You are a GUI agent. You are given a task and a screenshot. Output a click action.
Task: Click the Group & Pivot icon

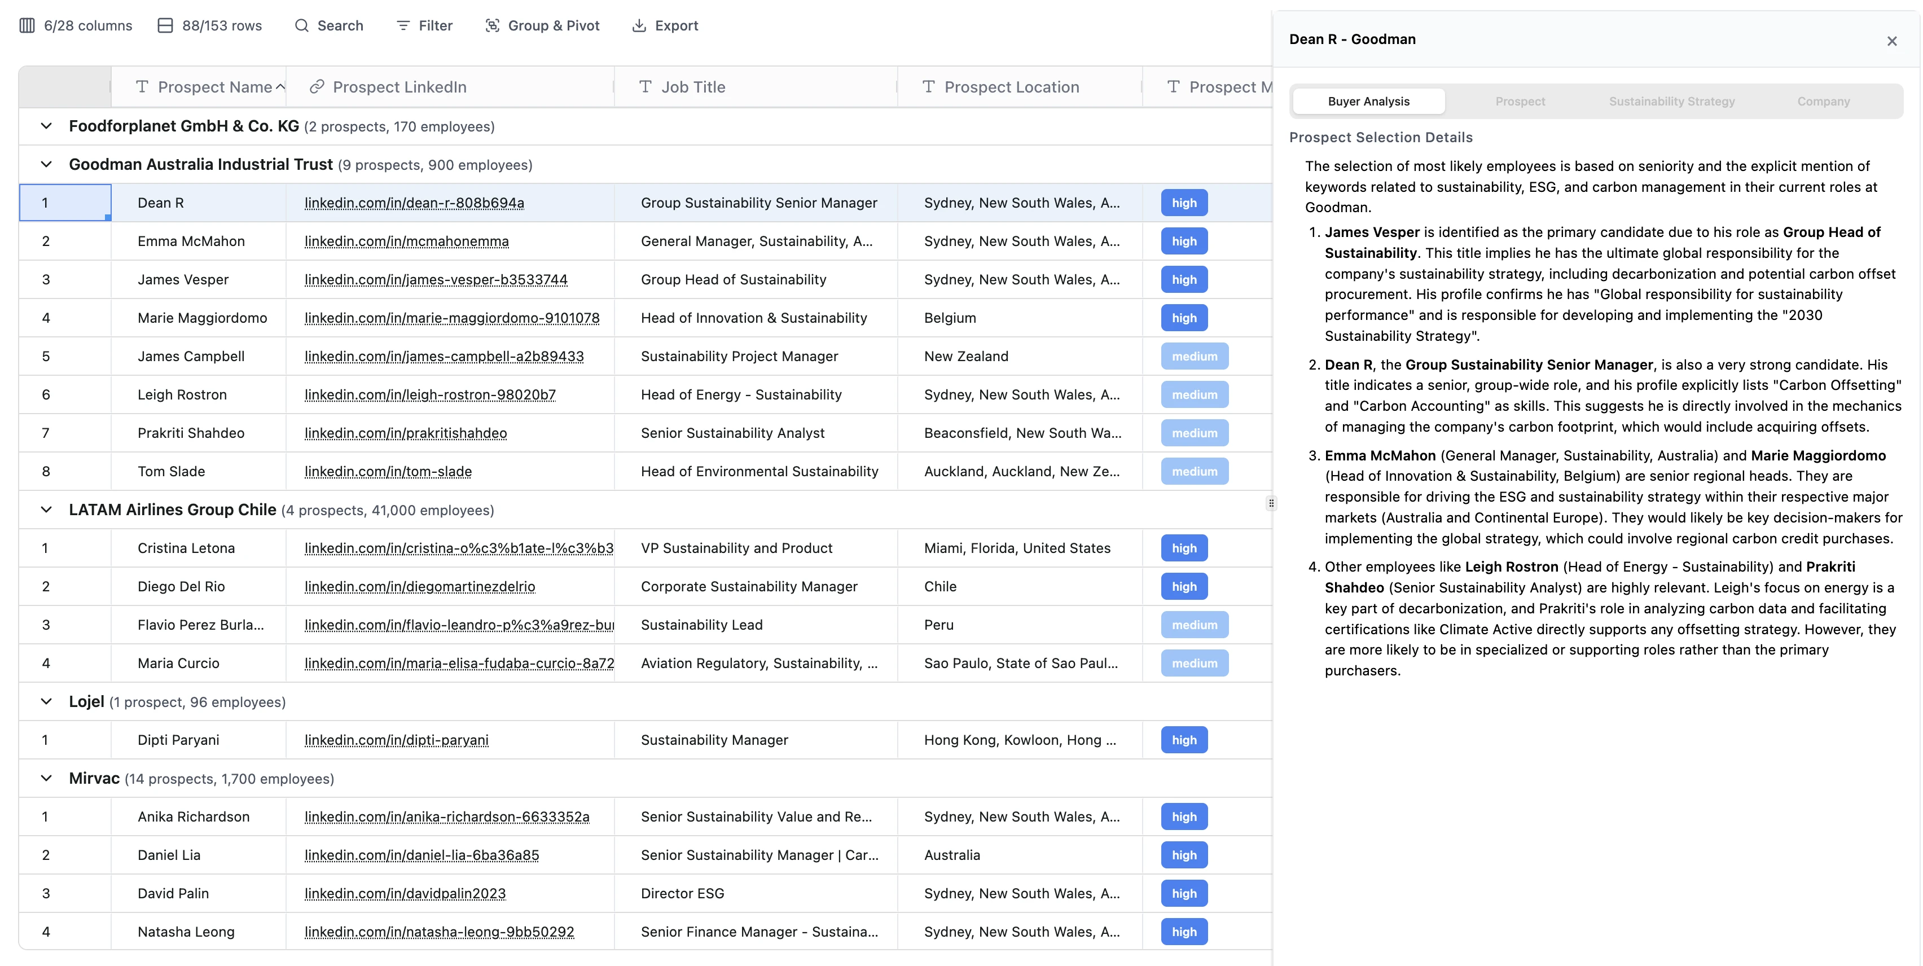(492, 25)
